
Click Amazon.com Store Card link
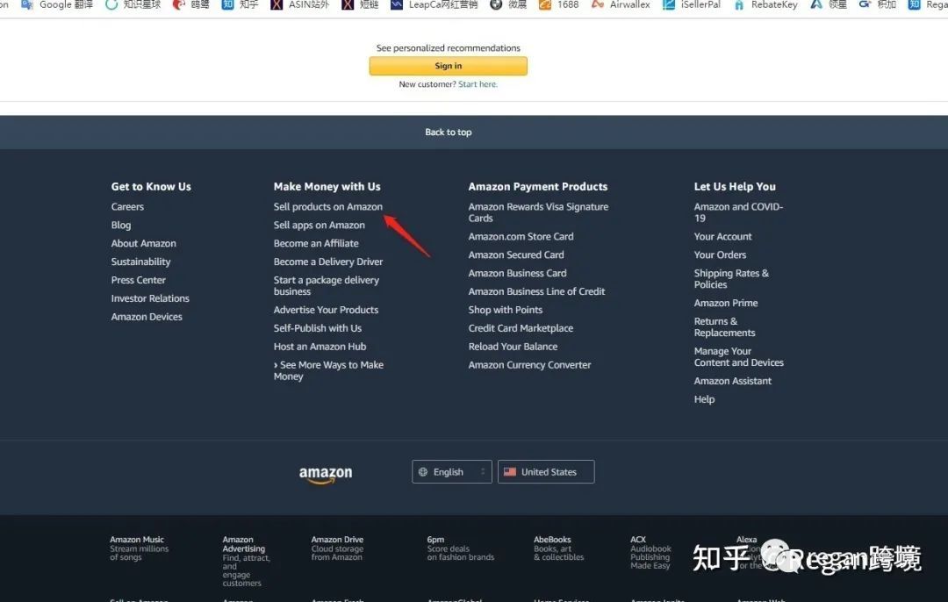click(521, 236)
